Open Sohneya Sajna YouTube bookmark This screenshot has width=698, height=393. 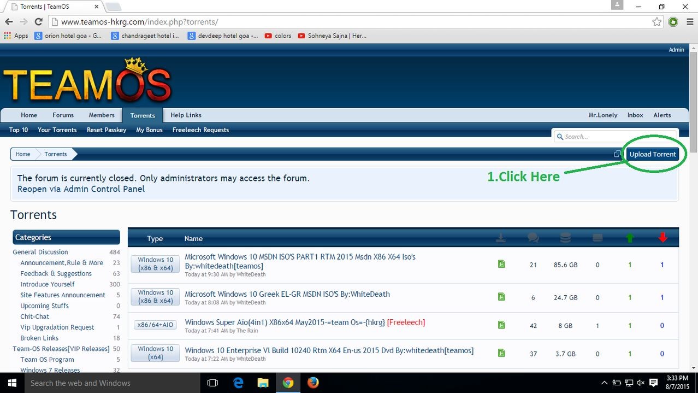[332, 36]
